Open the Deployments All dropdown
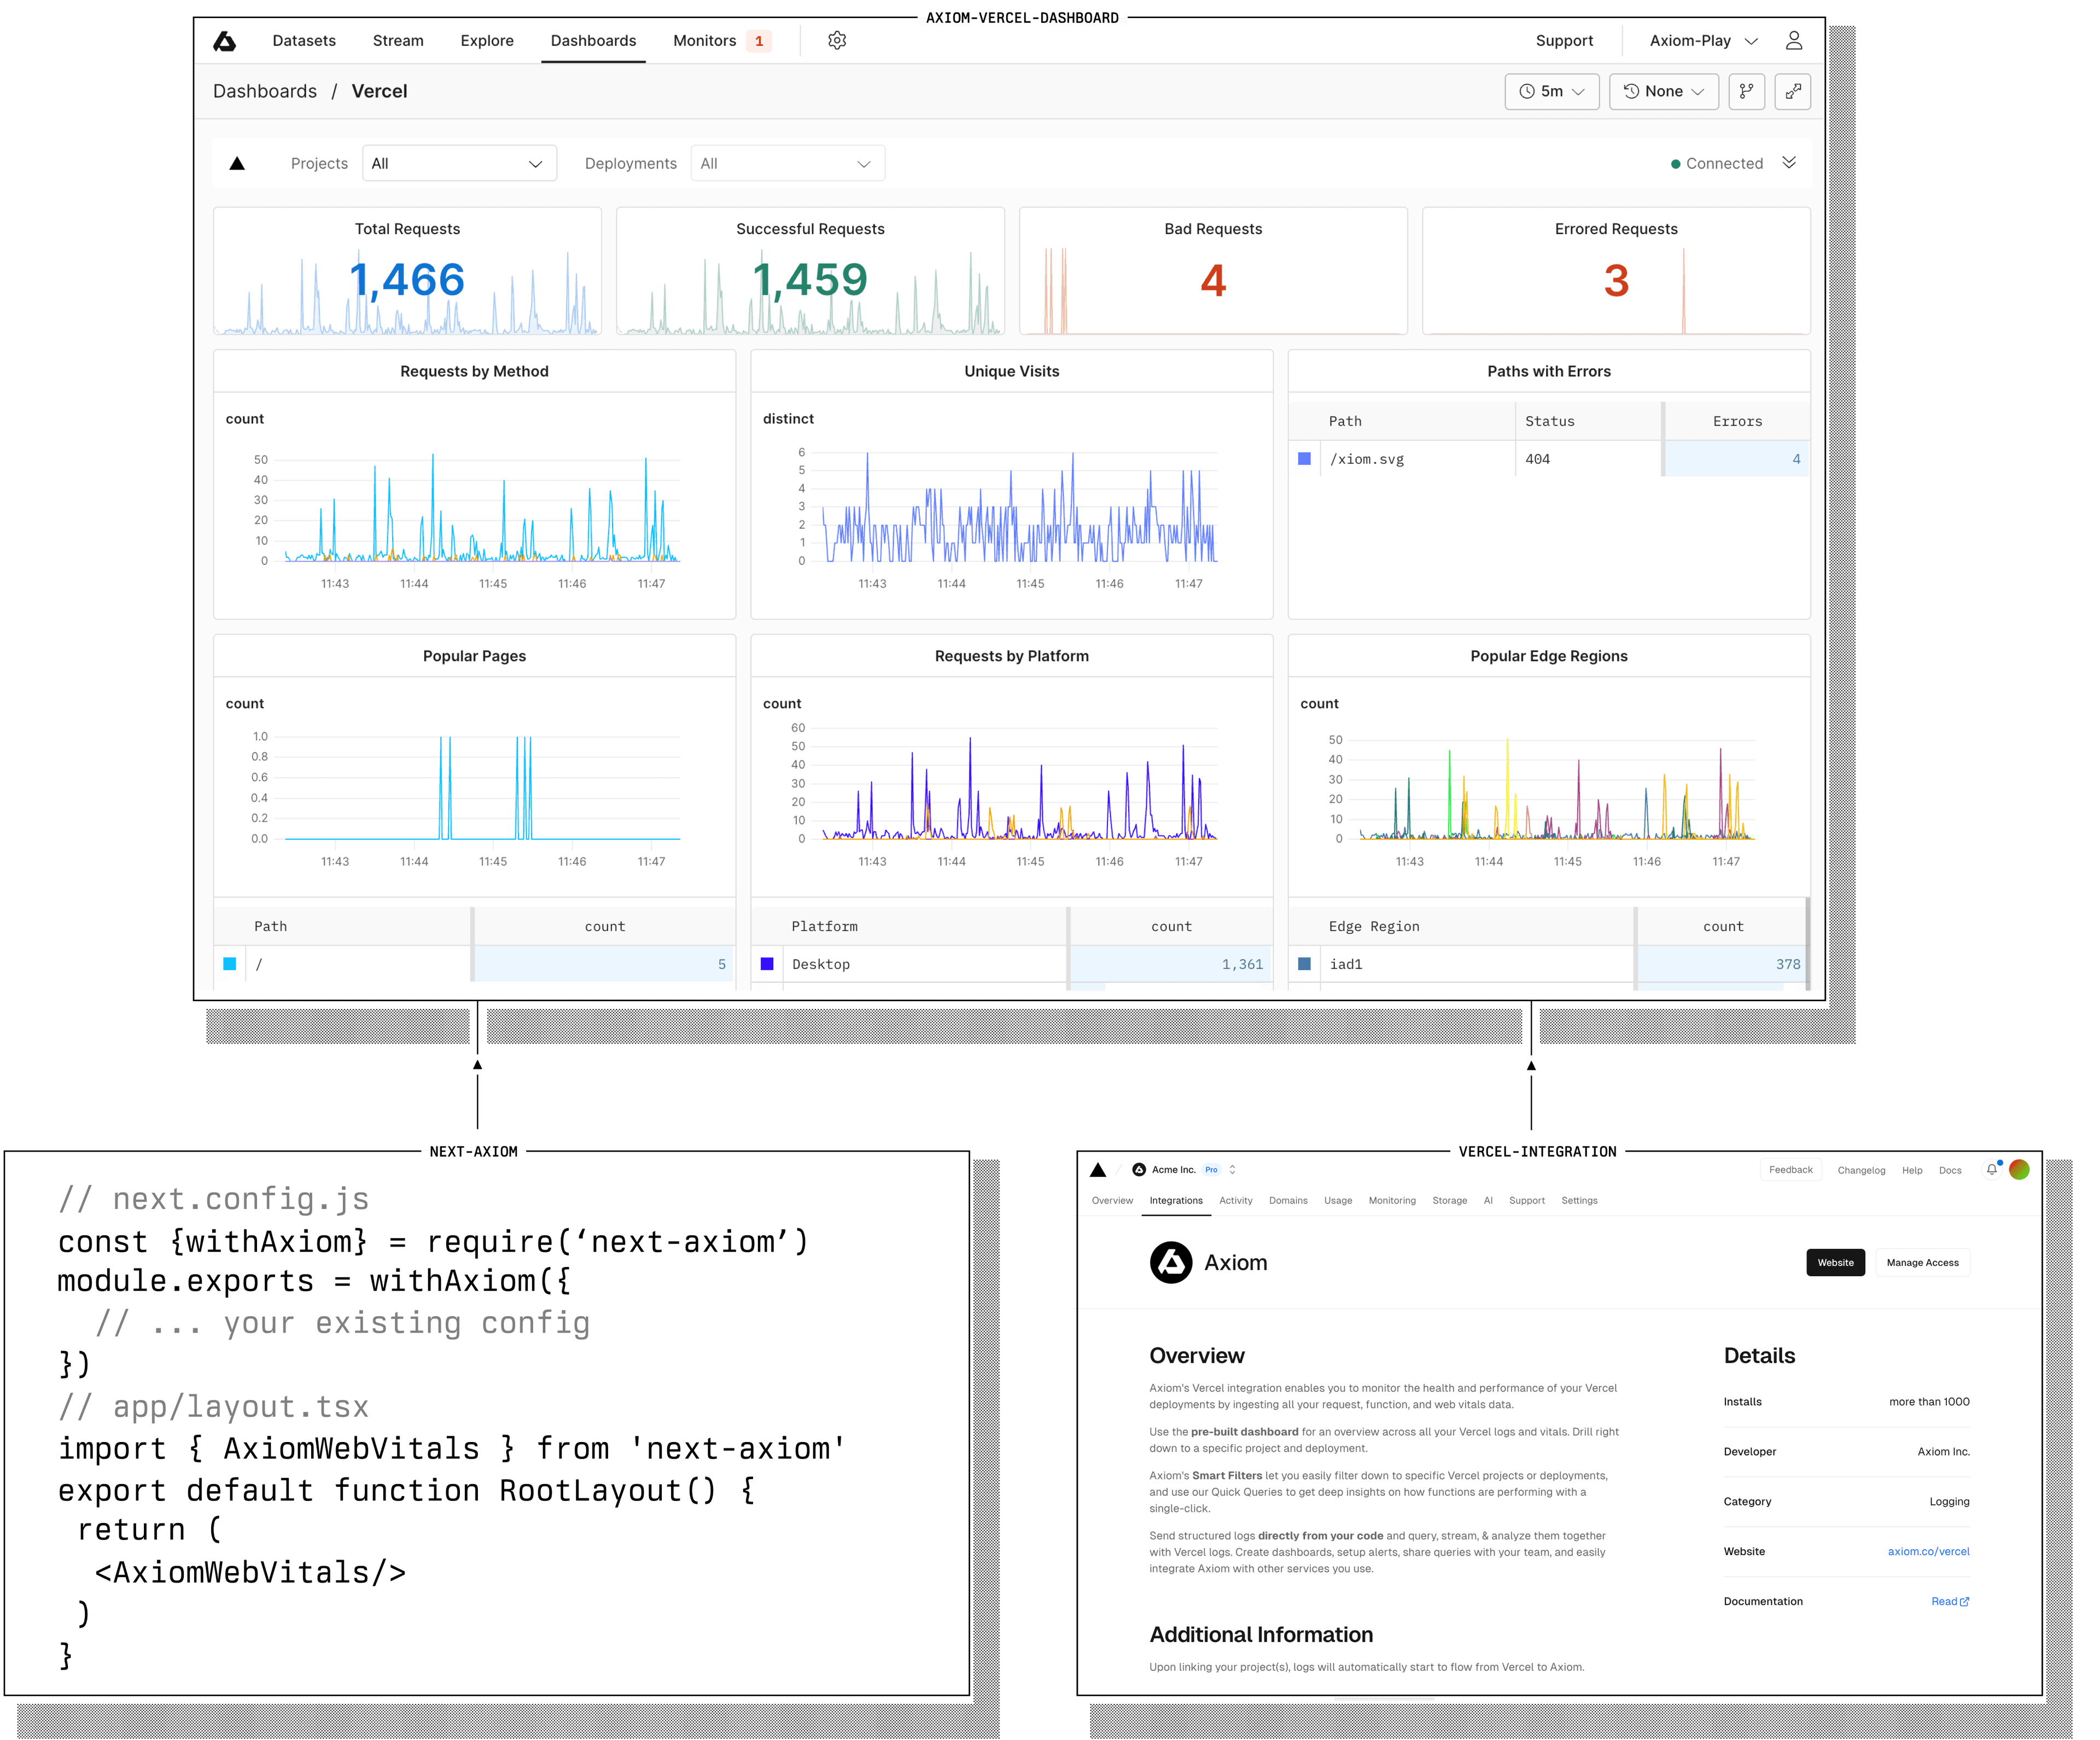 click(x=787, y=163)
